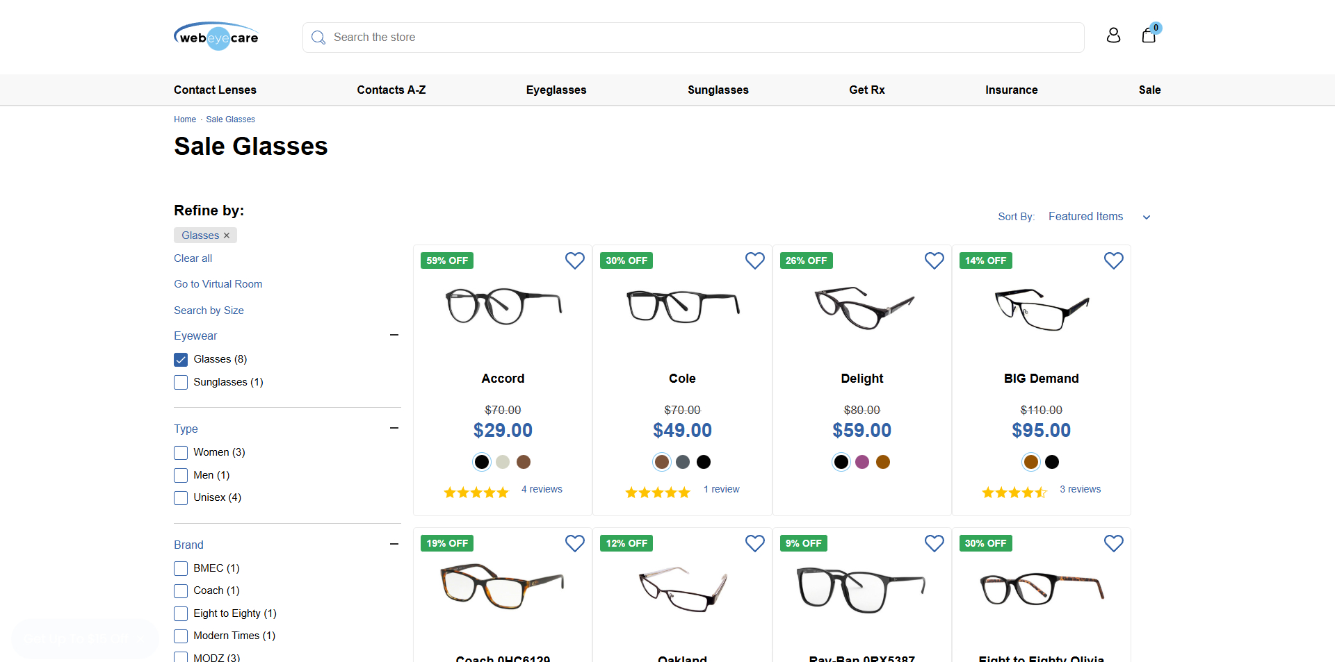Screen dimensions: 1335x662
Task: Click the webeyecare logo
Action: (216, 36)
